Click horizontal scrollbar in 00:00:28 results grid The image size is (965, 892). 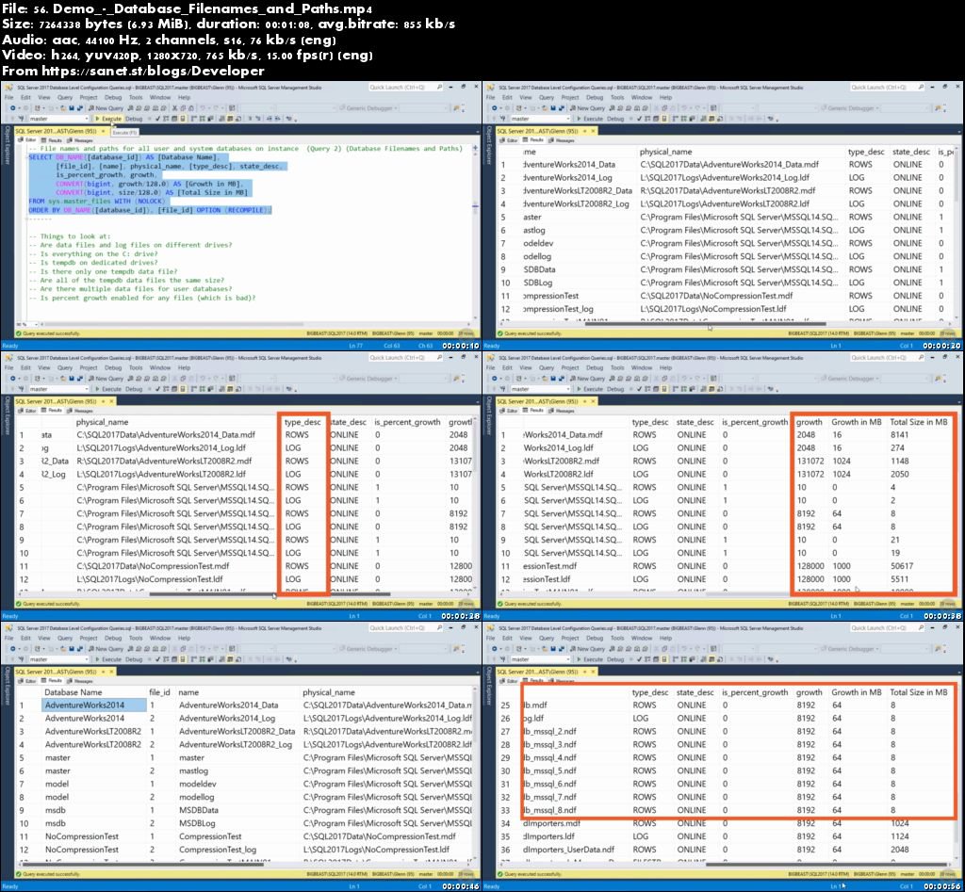(x=270, y=593)
